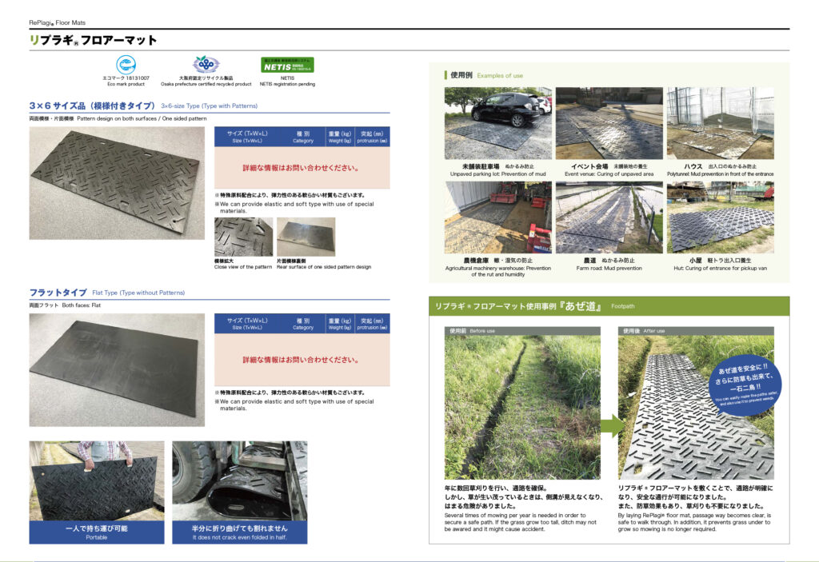This screenshot has height=562, width=819.
Task: Click the 'Pattern design on both surfaces / One sided pattern' text
Action: tap(142, 118)
